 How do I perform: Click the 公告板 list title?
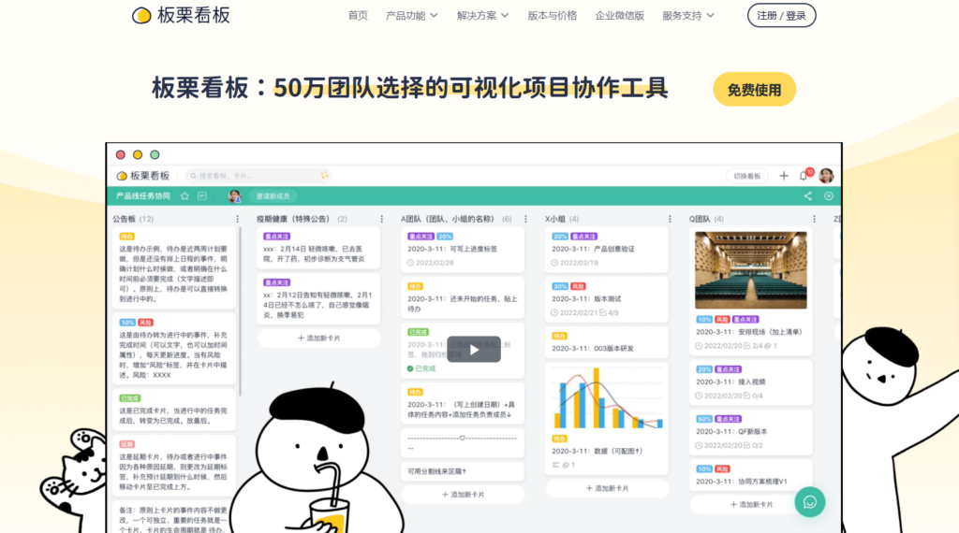125,219
